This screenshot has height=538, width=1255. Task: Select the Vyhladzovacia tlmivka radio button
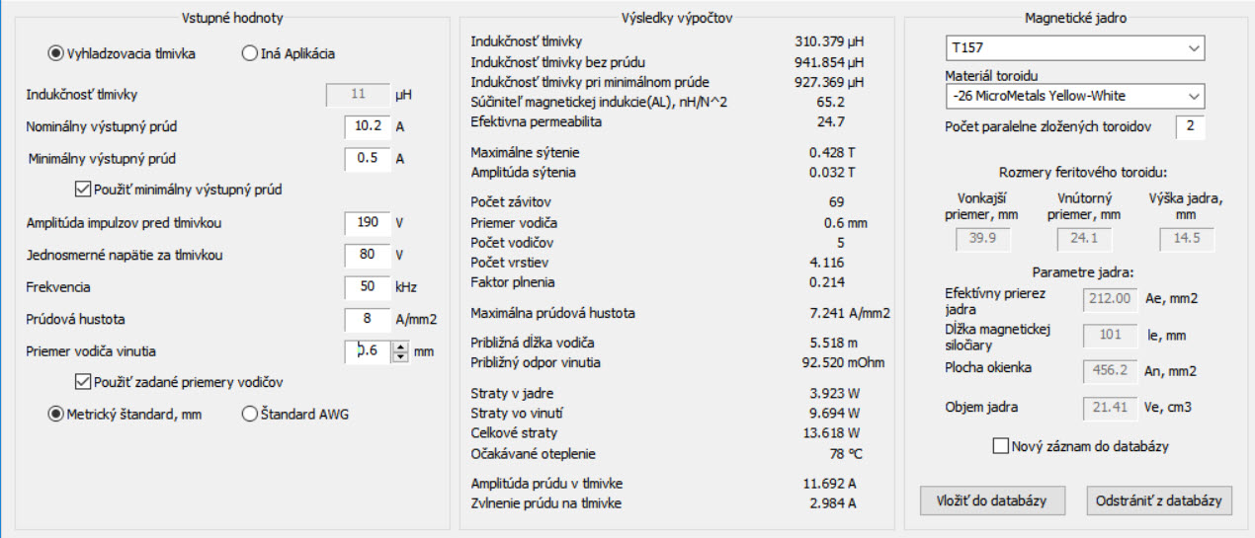tap(56, 54)
